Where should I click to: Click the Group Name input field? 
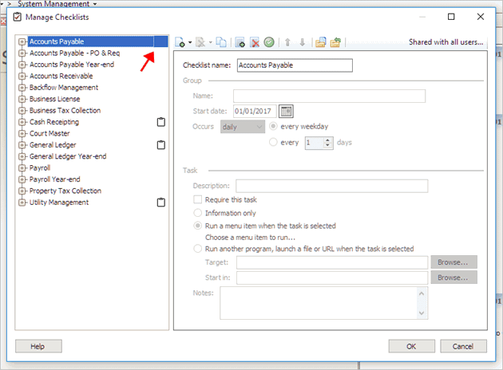click(329, 96)
